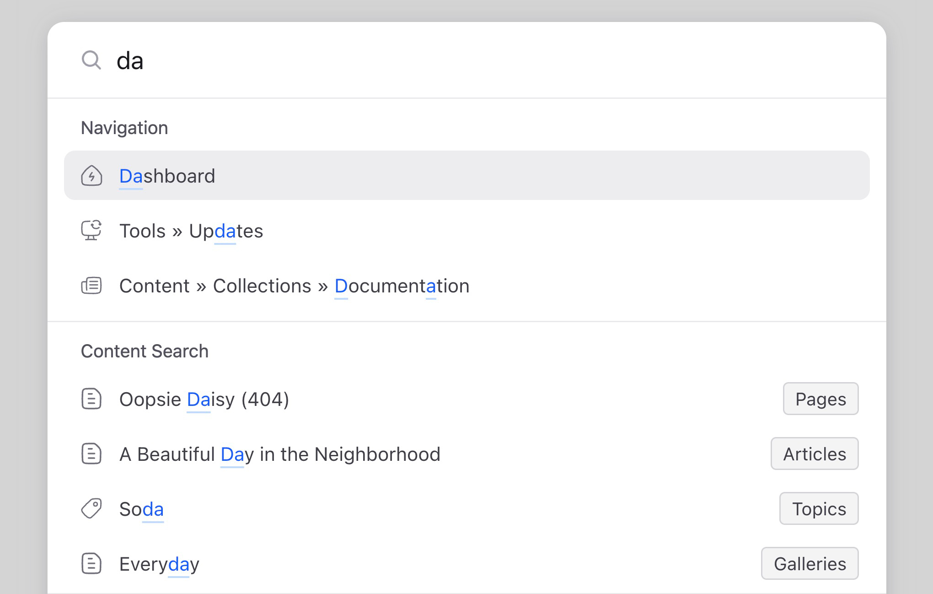
Task: Select the Soda topic result
Action: (x=141, y=509)
